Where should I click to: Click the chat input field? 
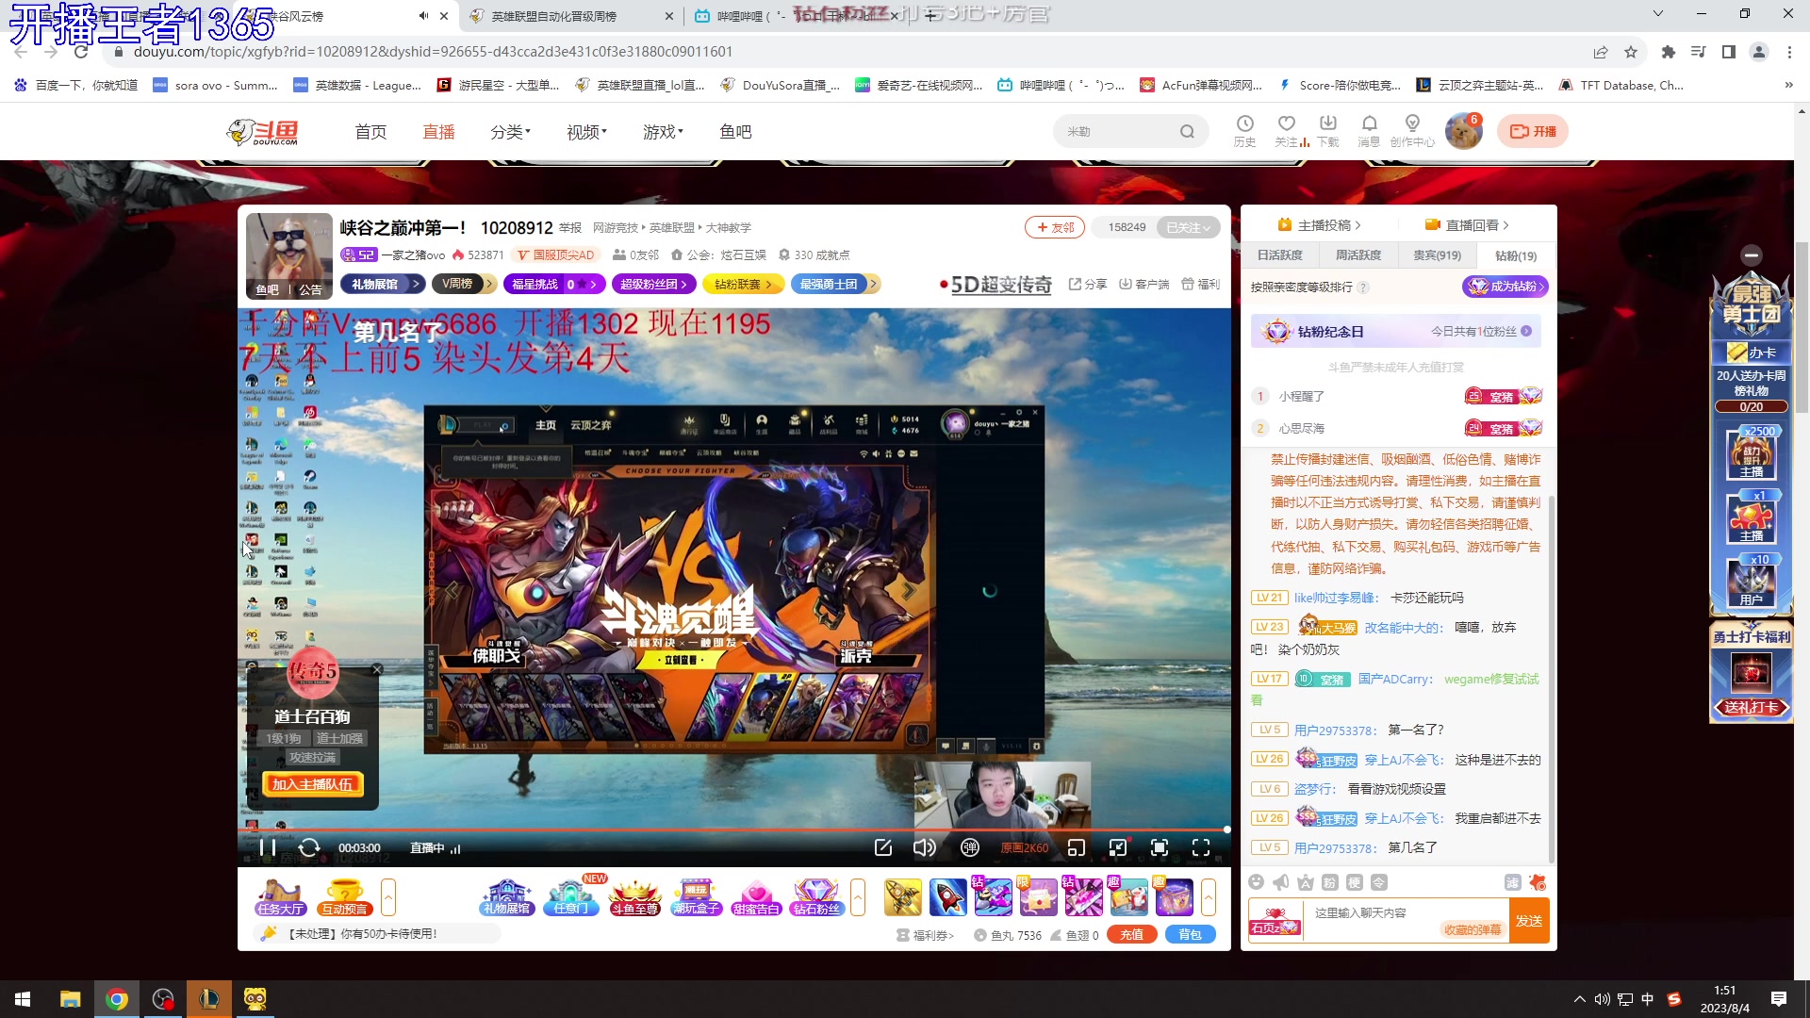pyautogui.click(x=1405, y=912)
